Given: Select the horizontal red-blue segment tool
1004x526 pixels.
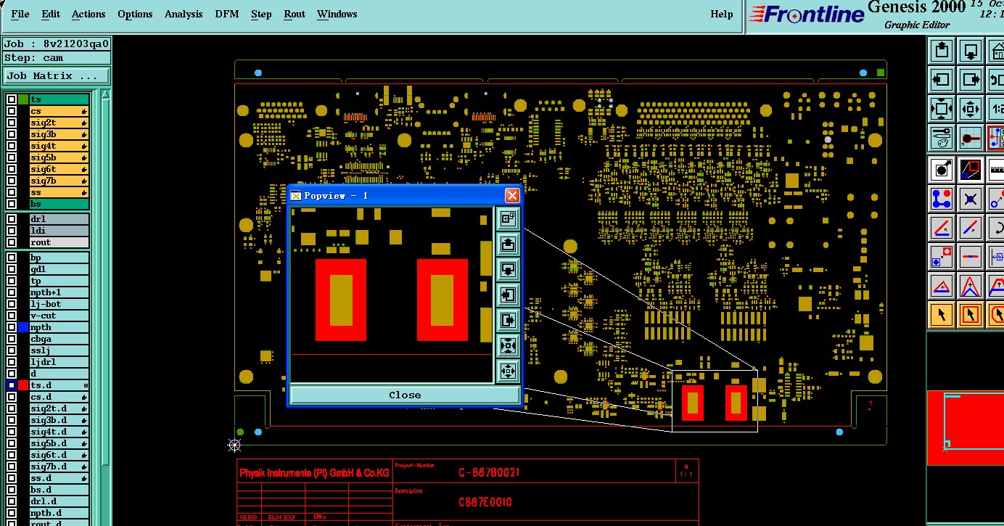Looking at the screenshot, I should (x=971, y=256).
